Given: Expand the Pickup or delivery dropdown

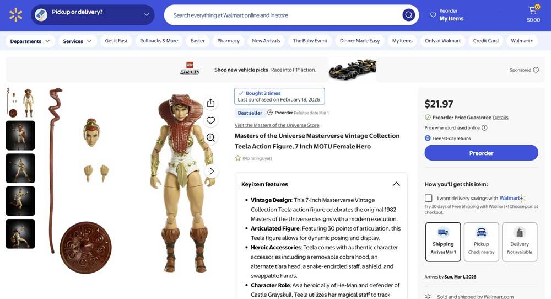Looking at the screenshot, I should tap(93, 15).
